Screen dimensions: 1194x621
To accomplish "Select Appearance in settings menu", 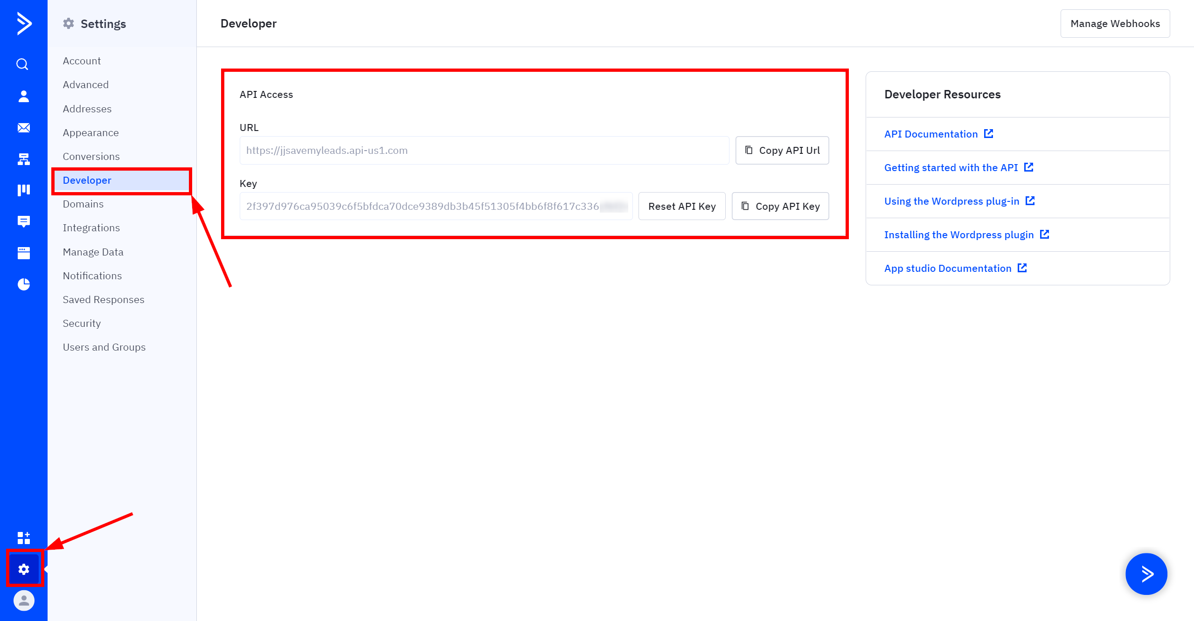I will pyautogui.click(x=91, y=133).
